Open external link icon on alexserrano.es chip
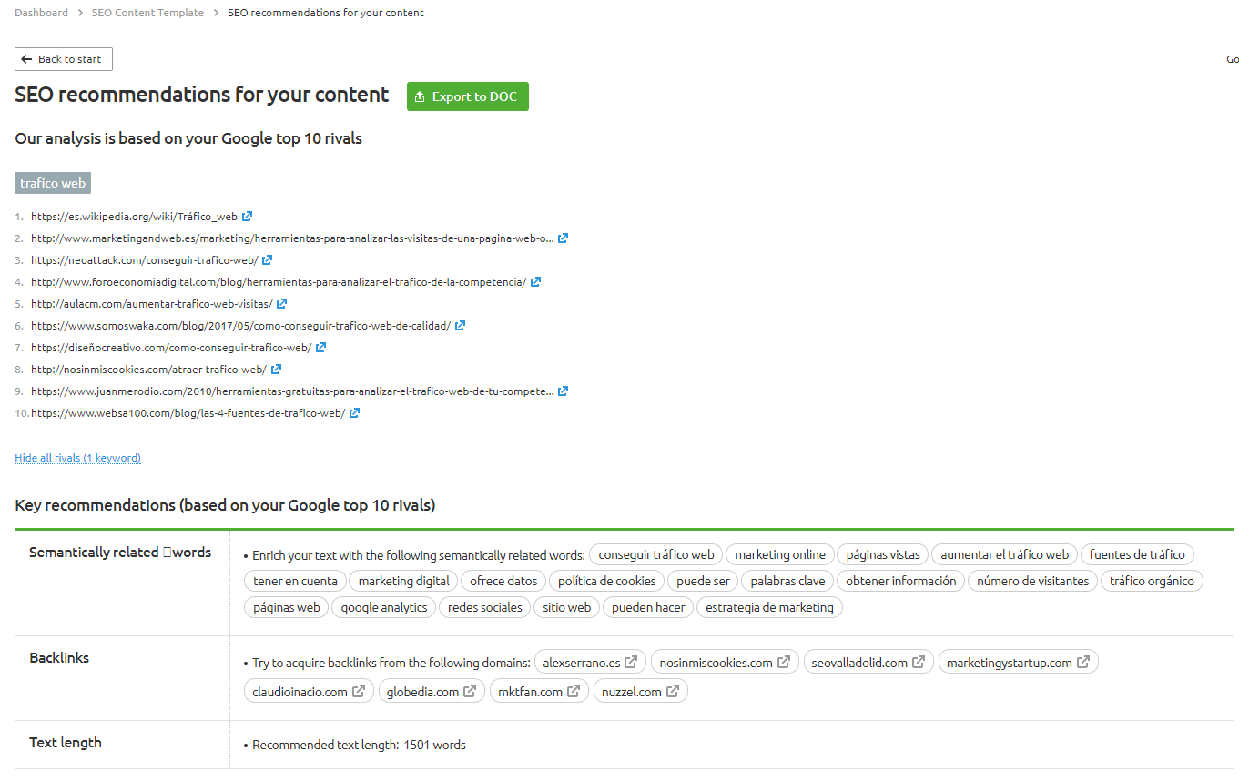 pos(631,663)
